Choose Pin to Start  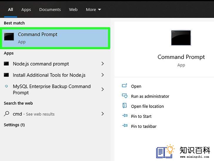coord(141,116)
